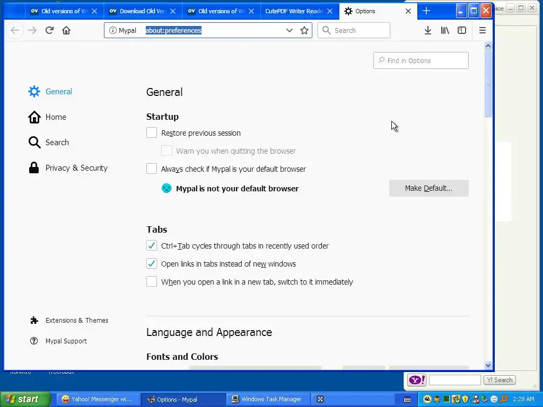Click the green grid tray icon

coord(446,400)
